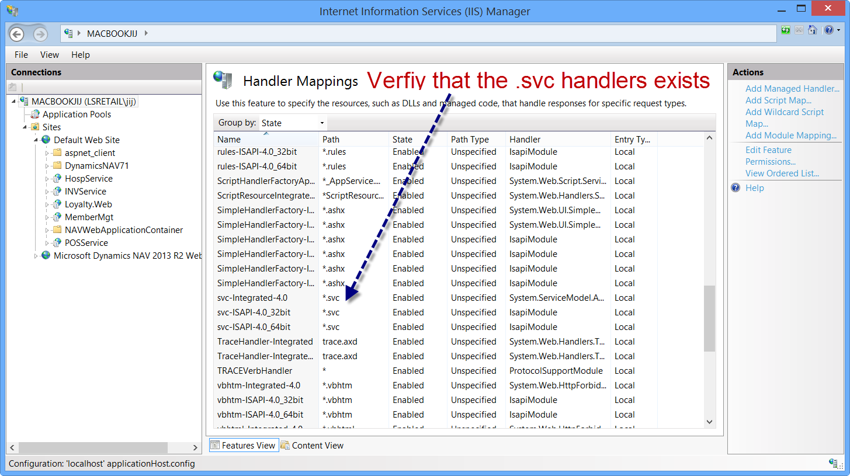Select the svc-ISAPI-4.0_32bit handler row
The width and height of the screenshot is (850, 476).
459,312
